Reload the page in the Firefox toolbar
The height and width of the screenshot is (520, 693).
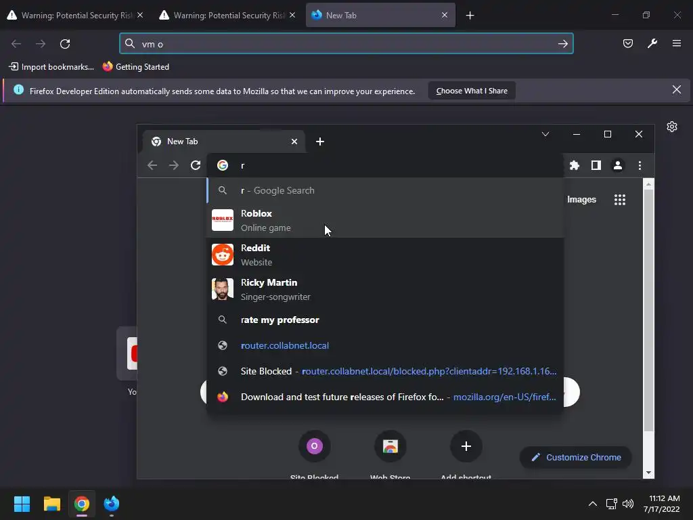click(65, 44)
